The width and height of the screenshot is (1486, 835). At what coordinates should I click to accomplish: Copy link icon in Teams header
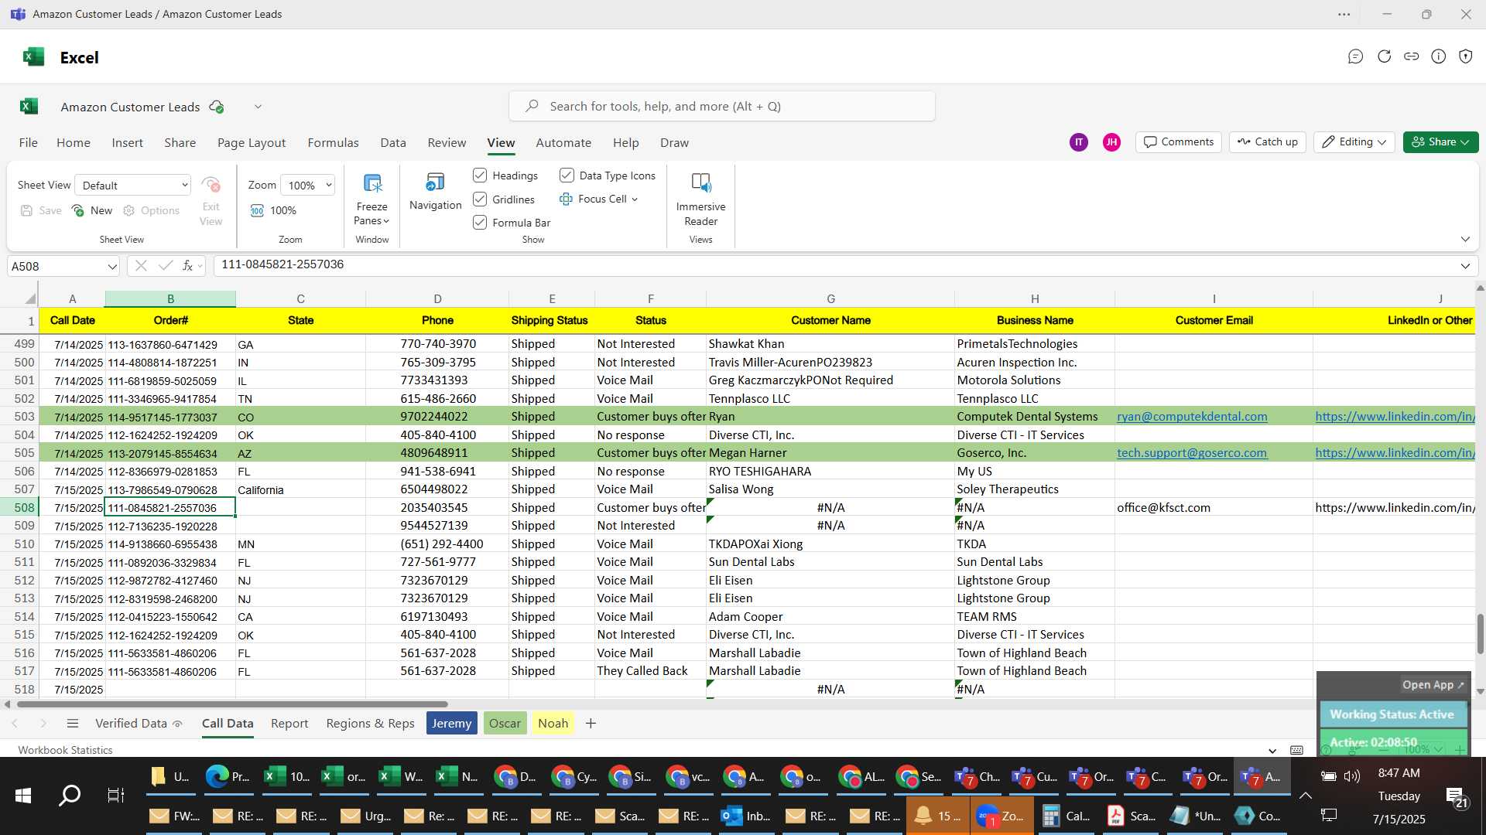[1412, 56]
